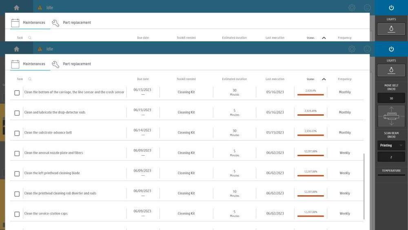Open 'Clean the left printhead cleaning blade' task

[x=52, y=173]
